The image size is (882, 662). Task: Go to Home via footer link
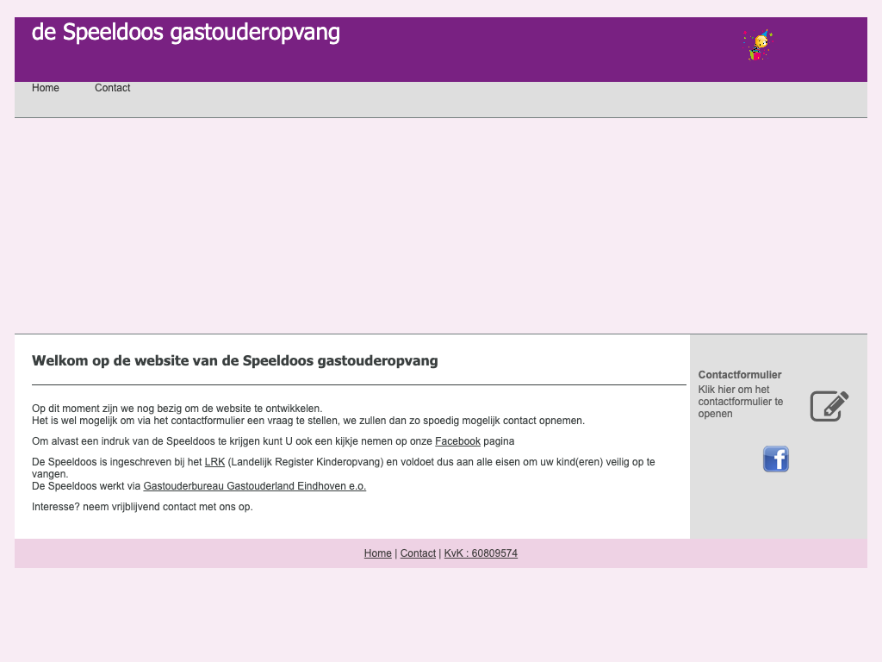coord(377,553)
